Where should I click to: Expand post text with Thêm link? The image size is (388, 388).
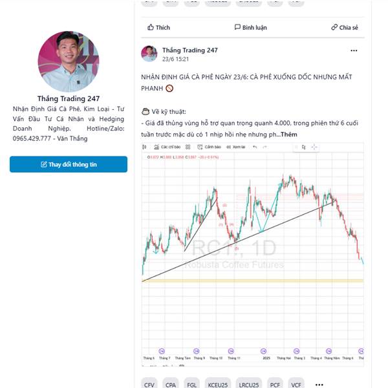pos(289,135)
